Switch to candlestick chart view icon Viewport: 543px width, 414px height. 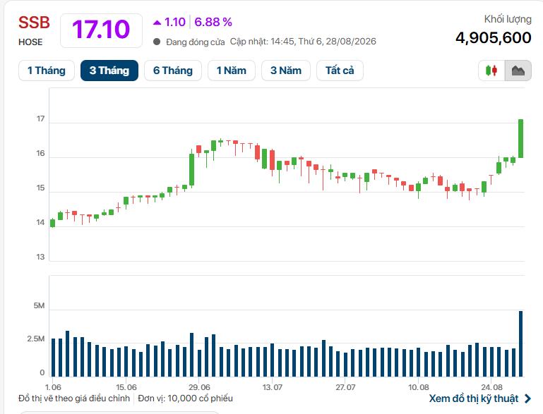491,71
